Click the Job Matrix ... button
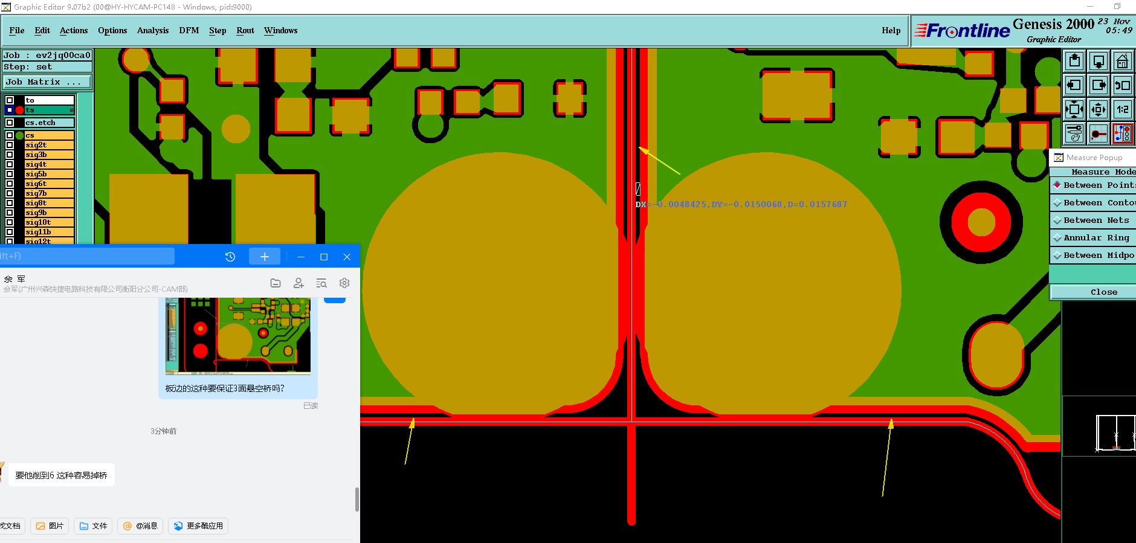 coord(47,82)
